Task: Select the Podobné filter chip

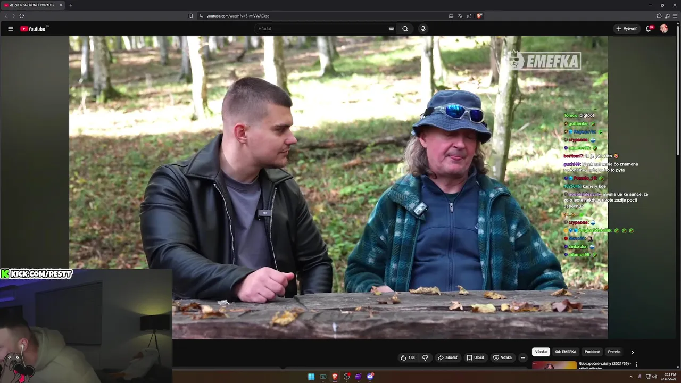Action: click(x=592, y=352)
